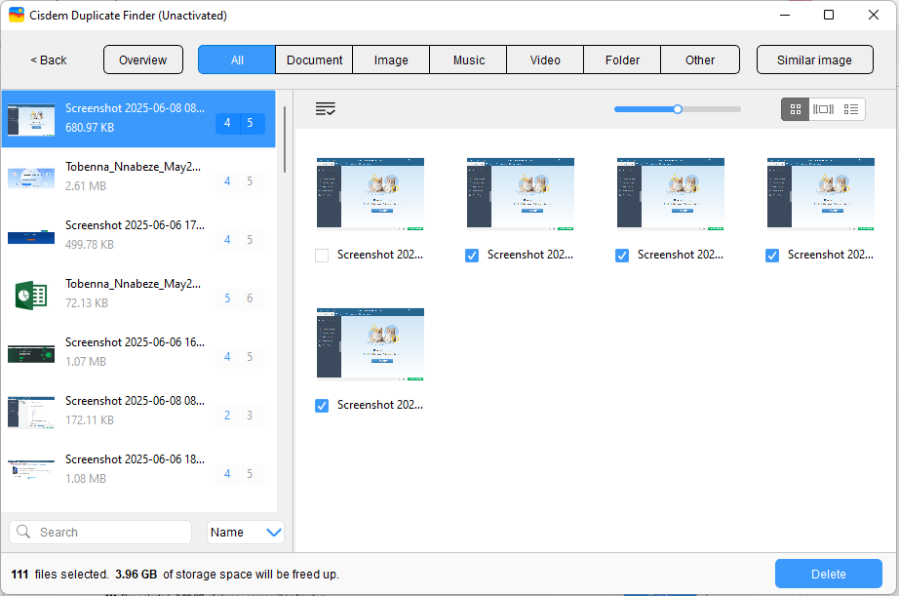The image size is (899, 596).
Task: Switch to the Document tab
Action: point(314,60)
